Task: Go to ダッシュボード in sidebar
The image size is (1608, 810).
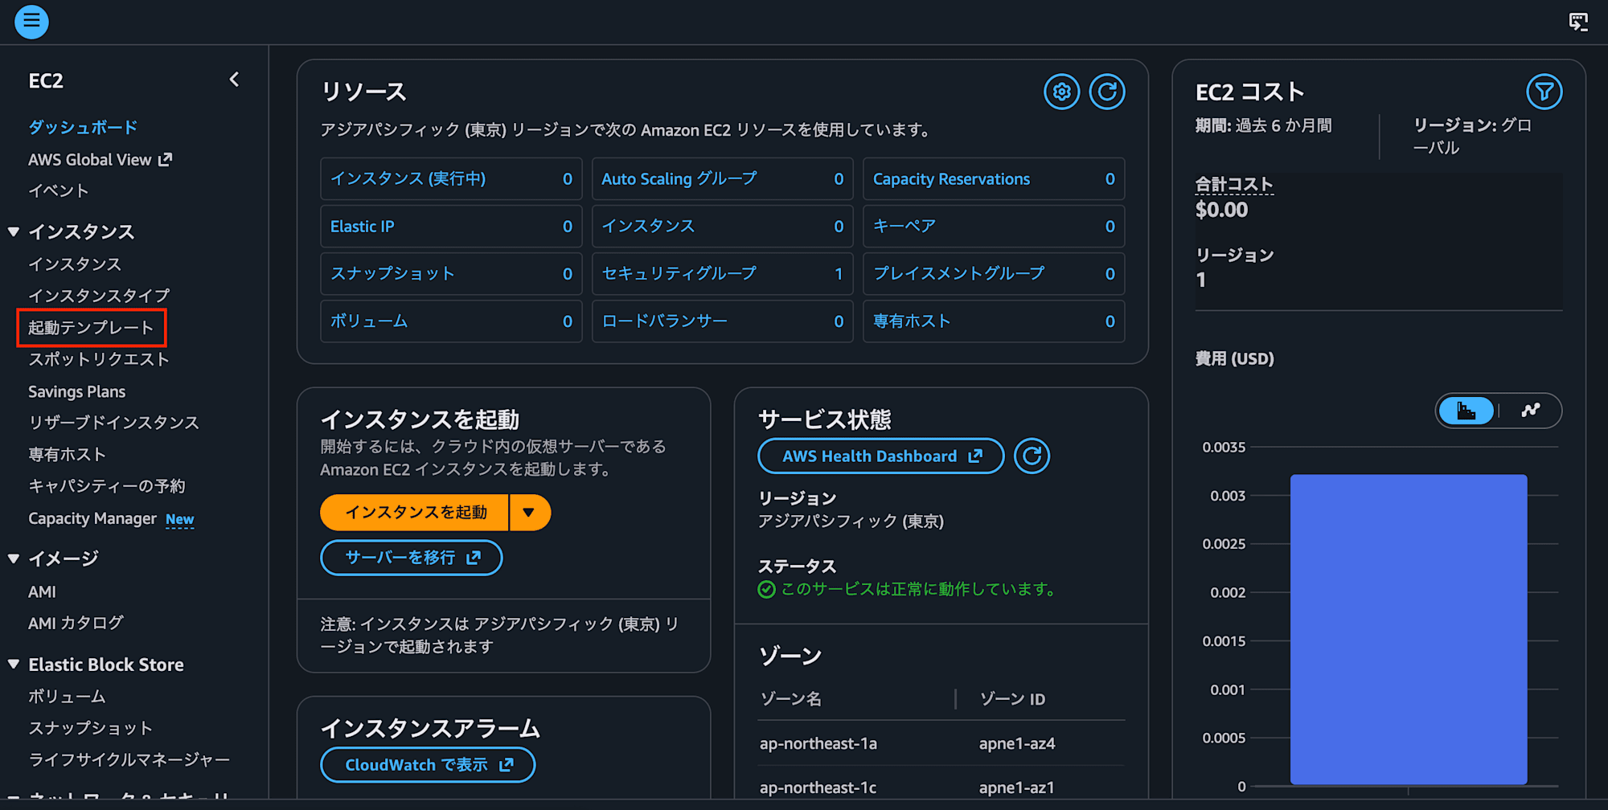Action: click(x=83, y=127)
